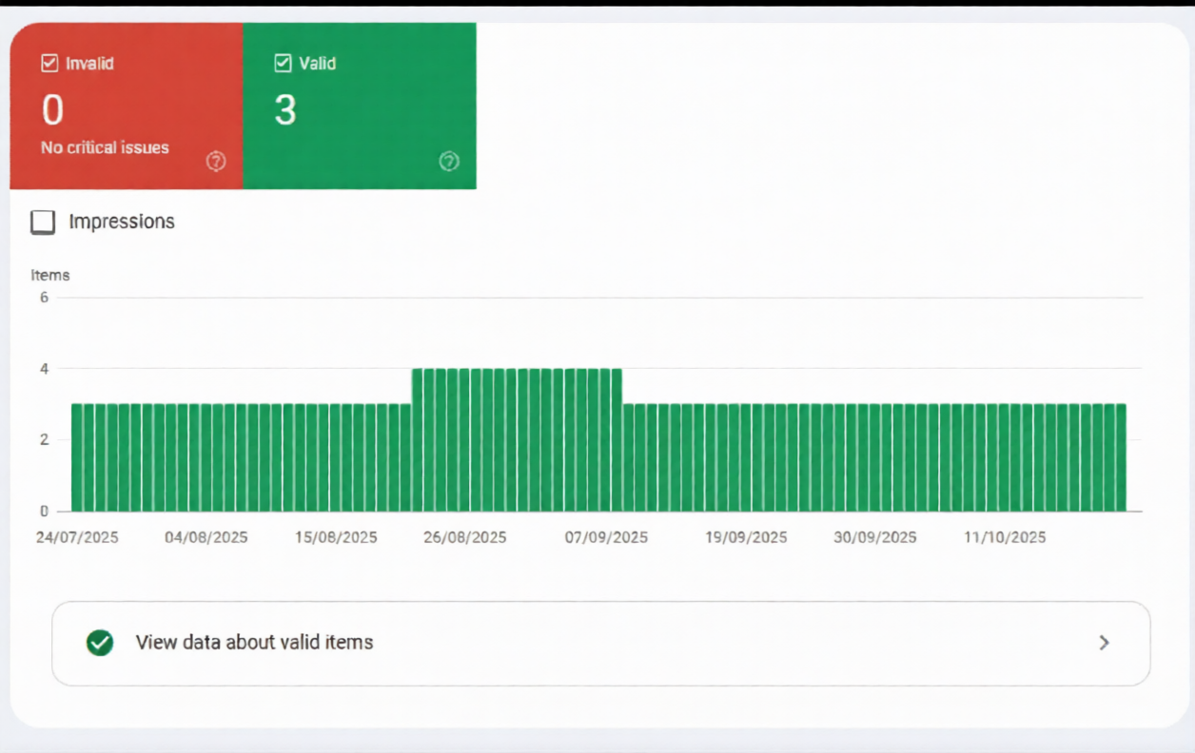
Task: Click the Impressions text label
Action: coord(120,222)
